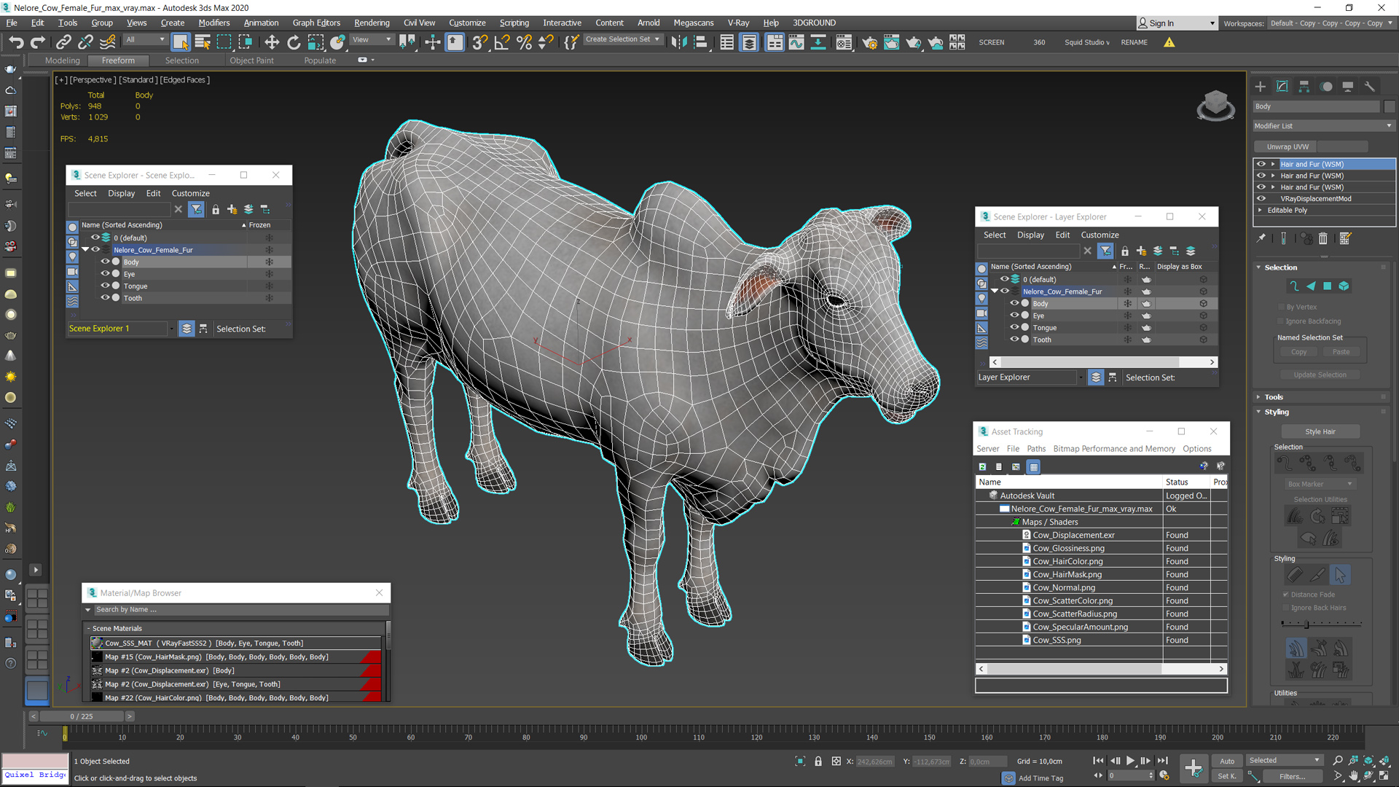
Task: Switch to the Modeling ribbon tab
Action: point(63,60)
